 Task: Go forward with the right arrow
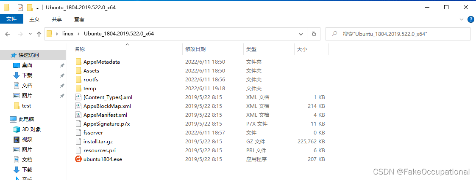[x=20, y=34]
